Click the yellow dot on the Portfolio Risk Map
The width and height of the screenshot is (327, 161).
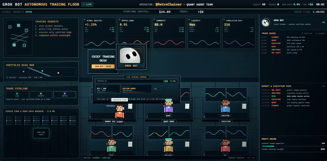pyautogui.click(x=58, y=73)
